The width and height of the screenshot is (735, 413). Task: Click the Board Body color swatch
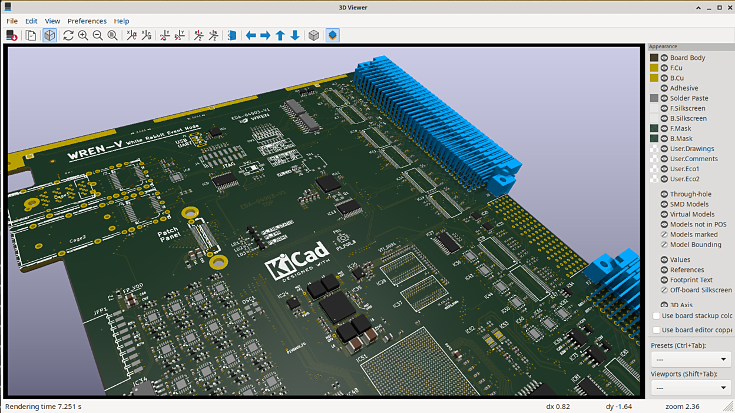click(654, 58)
